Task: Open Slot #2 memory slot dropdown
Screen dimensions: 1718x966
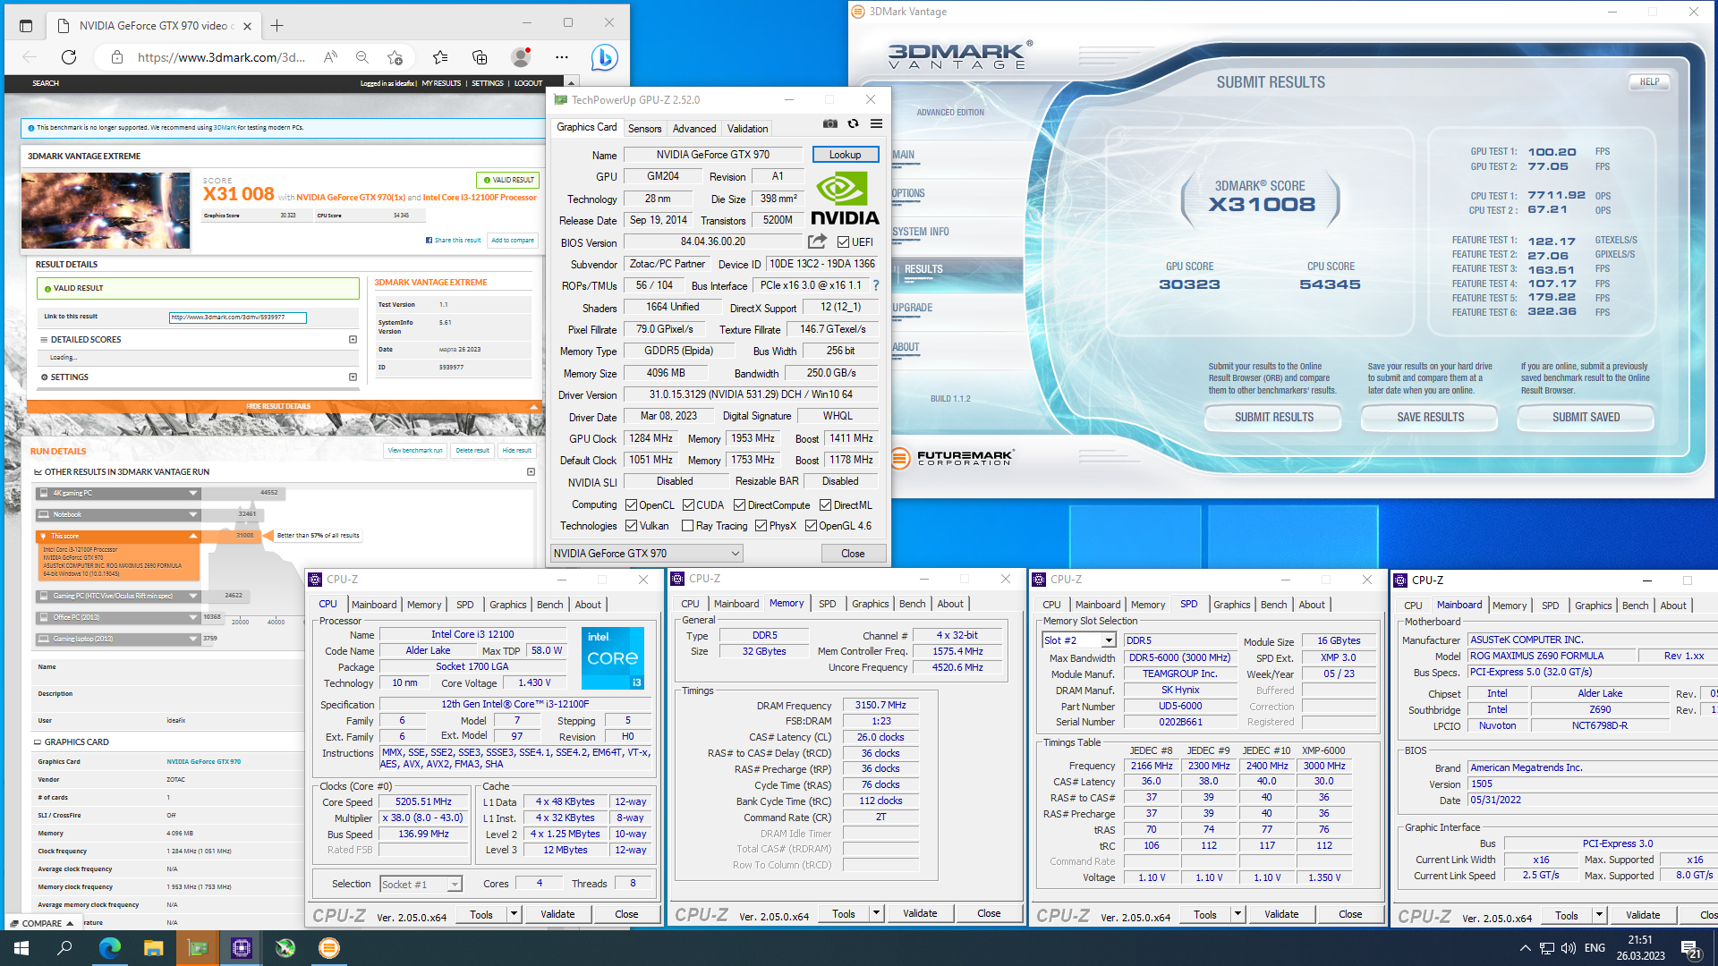Action: tap(1079, 640)
